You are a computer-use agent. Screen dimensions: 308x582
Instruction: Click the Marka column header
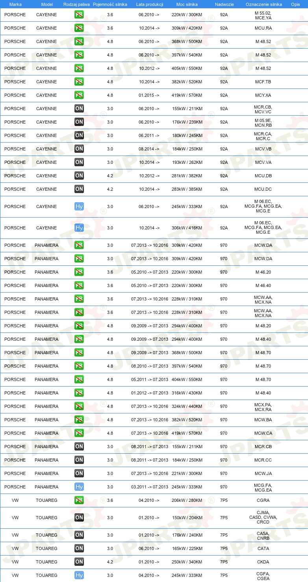pos(15,4)
